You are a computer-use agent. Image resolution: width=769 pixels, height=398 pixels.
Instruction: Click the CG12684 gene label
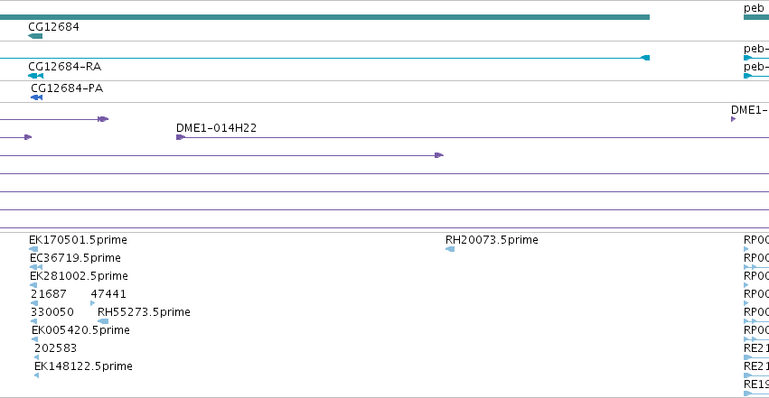(x=53, y=27)
